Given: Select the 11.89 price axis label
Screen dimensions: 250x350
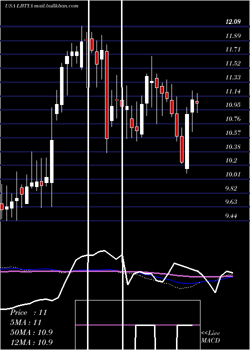Looking at the screenshot, I should tap(233, 35).
